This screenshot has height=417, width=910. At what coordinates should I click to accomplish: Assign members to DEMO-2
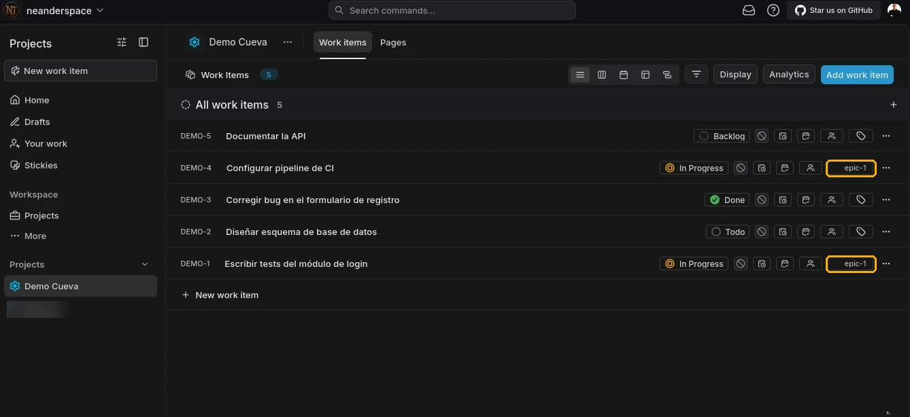pyautogui.click(x=832, y=232)
